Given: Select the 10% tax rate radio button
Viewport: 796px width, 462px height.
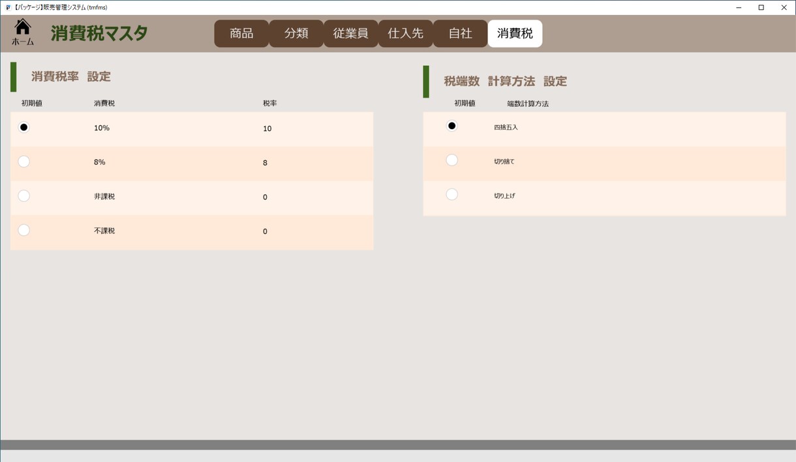Looking at the screenshot, I should (x=24, y=127).
